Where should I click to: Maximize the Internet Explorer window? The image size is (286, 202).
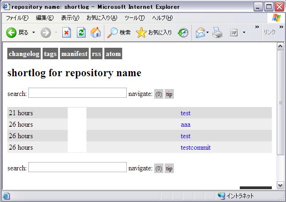point(269,7)
